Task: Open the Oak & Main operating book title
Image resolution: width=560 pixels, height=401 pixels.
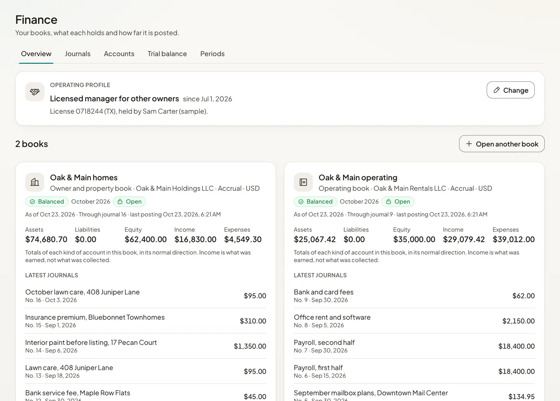Action: point(358,177)
